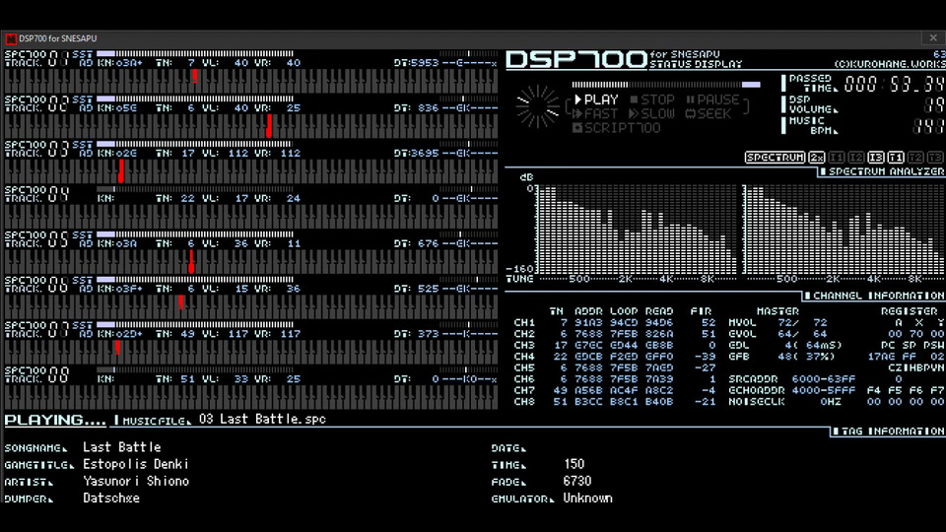Click the artist Yasunori Shiono
Image resolution: width=946 pixels, height=532 pixels.
pos(136,482)
